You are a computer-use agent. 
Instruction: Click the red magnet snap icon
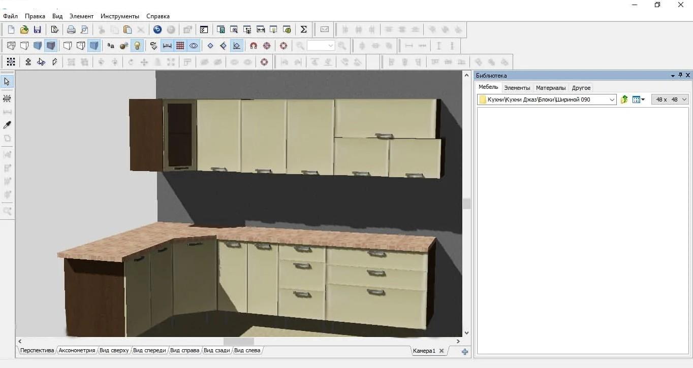[x=254, y=46]
